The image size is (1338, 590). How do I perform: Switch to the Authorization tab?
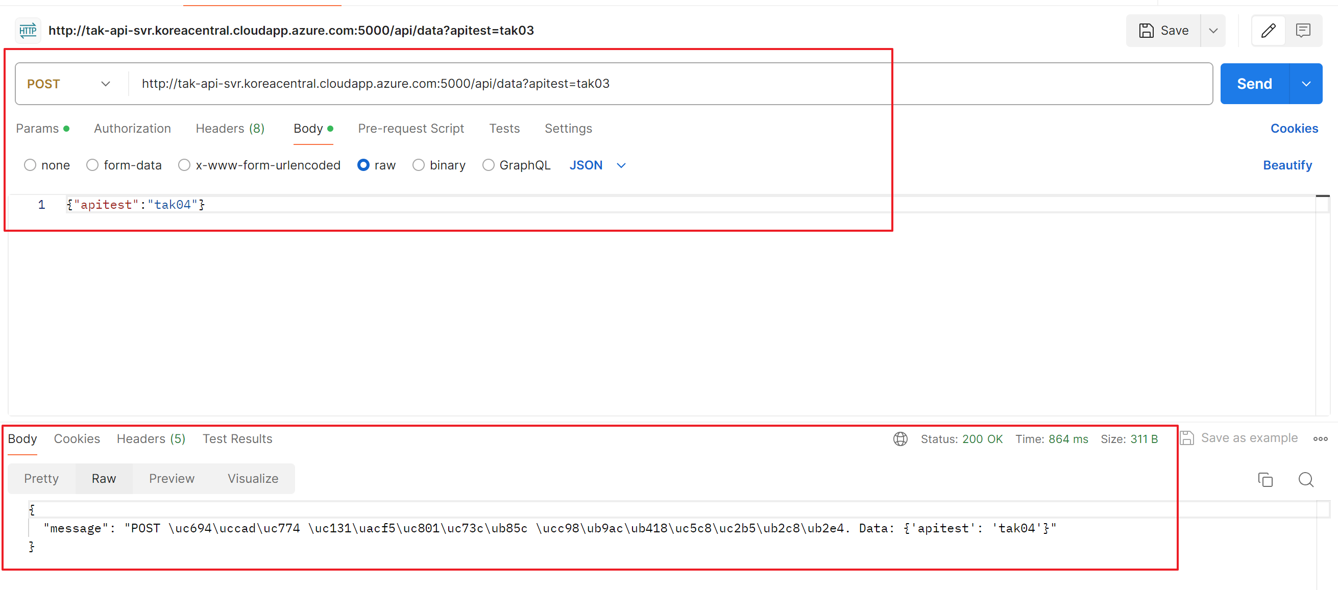[x=132, y=128]
